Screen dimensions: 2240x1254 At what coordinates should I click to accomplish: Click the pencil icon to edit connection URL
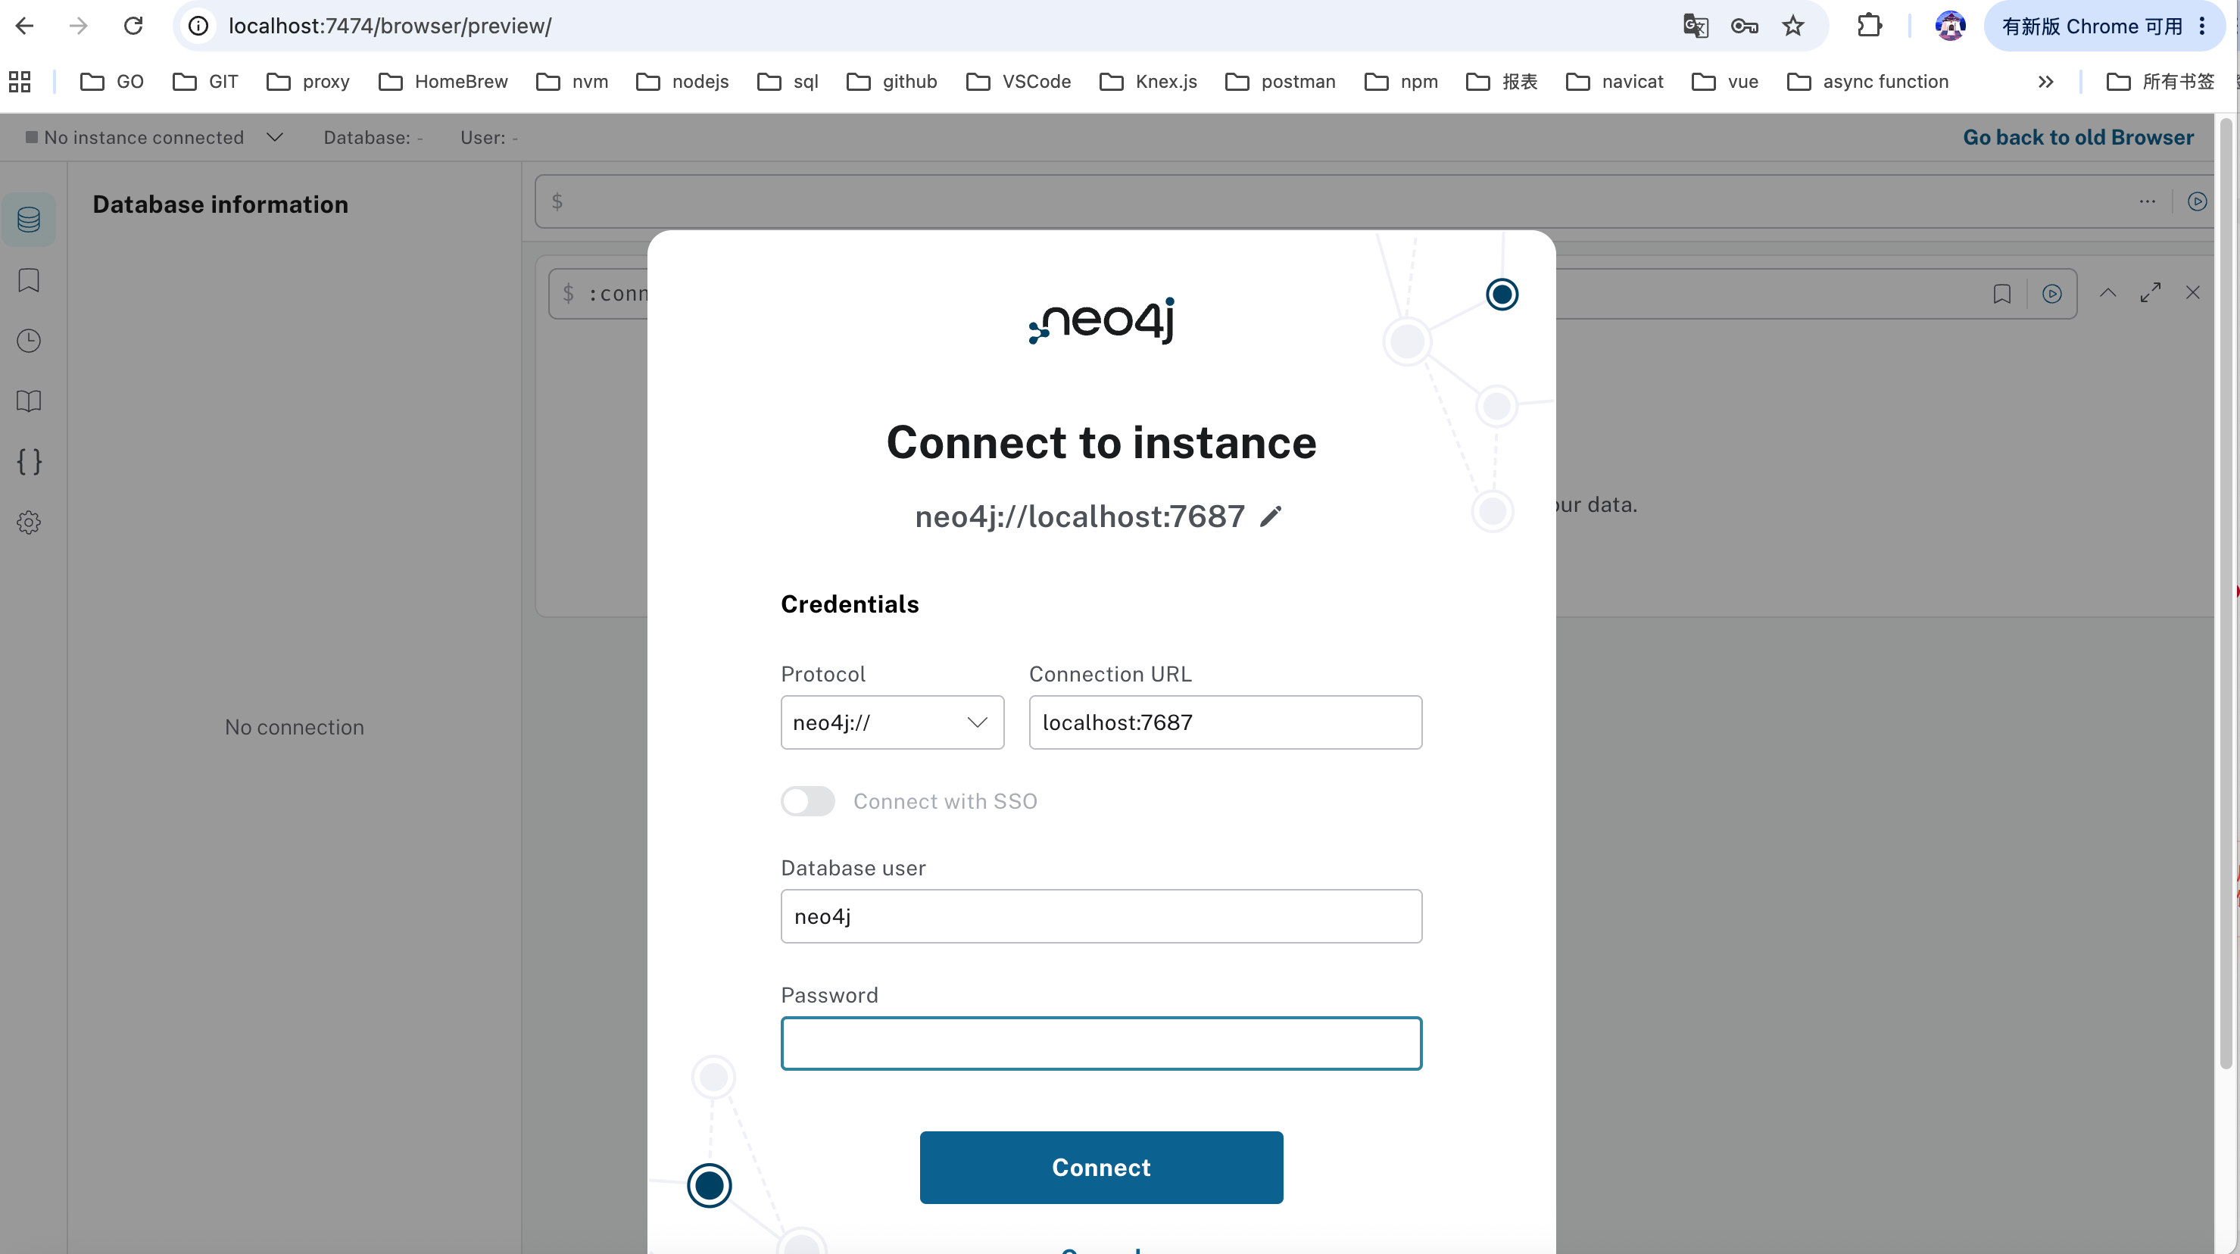point(1271,516)
